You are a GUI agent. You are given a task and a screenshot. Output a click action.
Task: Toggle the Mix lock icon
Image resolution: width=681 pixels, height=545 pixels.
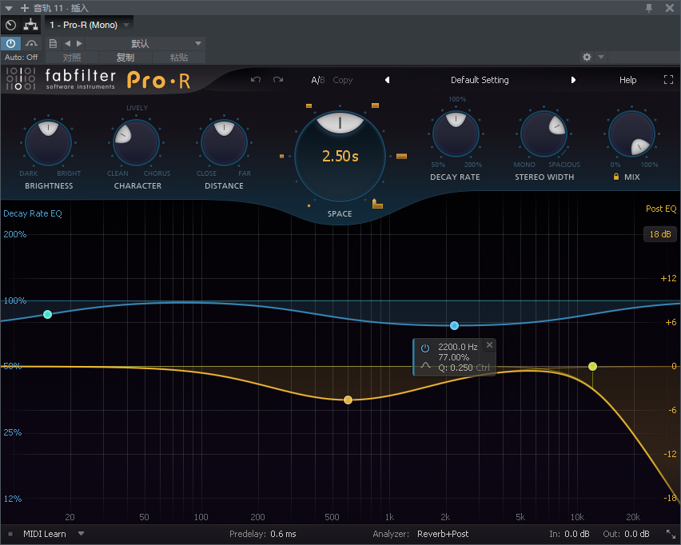click(615, 177)
